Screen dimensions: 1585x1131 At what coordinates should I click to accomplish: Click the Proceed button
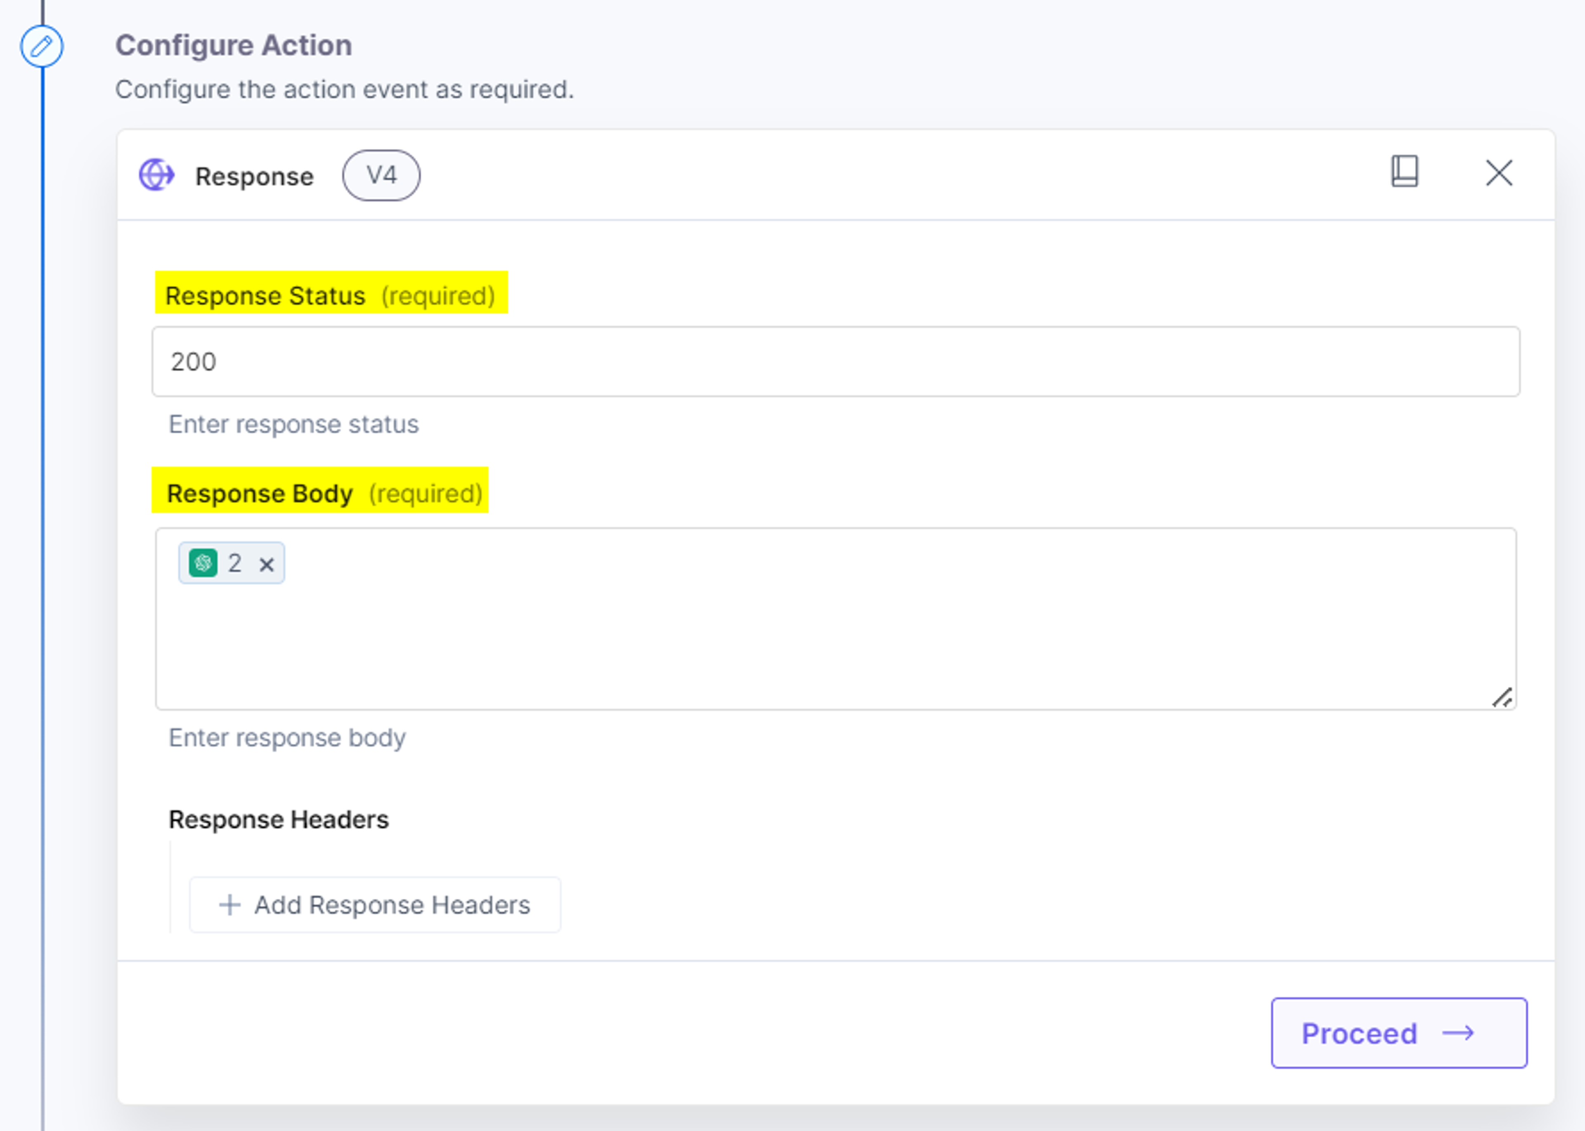(x=1399, y=1033)
